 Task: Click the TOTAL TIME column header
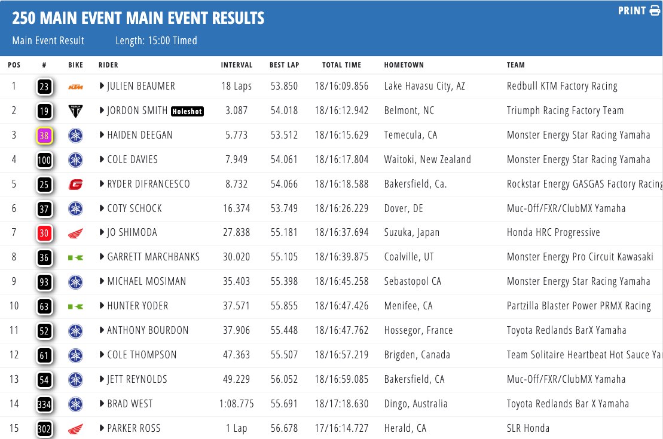click(x=341, y=65)
